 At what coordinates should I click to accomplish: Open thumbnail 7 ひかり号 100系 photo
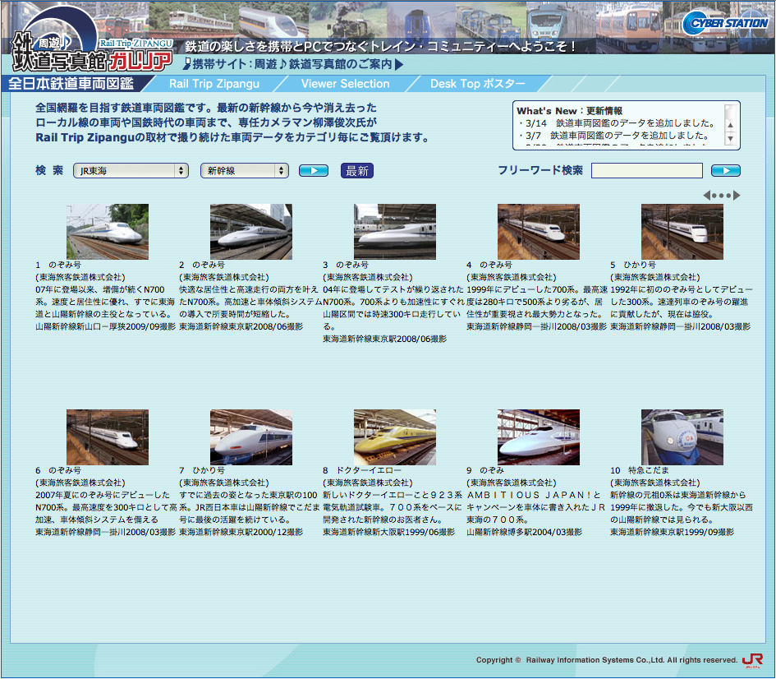point(251,437)
